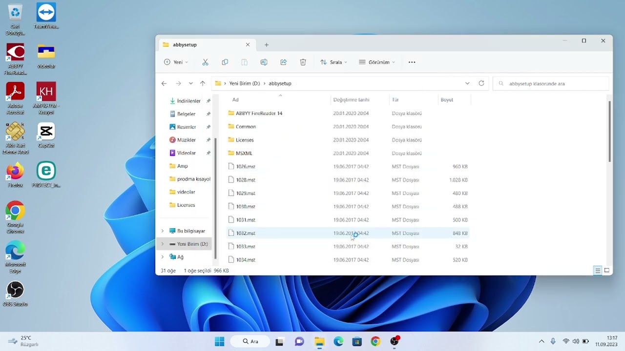Select the file 1034.mst

(x=348, y=260)
